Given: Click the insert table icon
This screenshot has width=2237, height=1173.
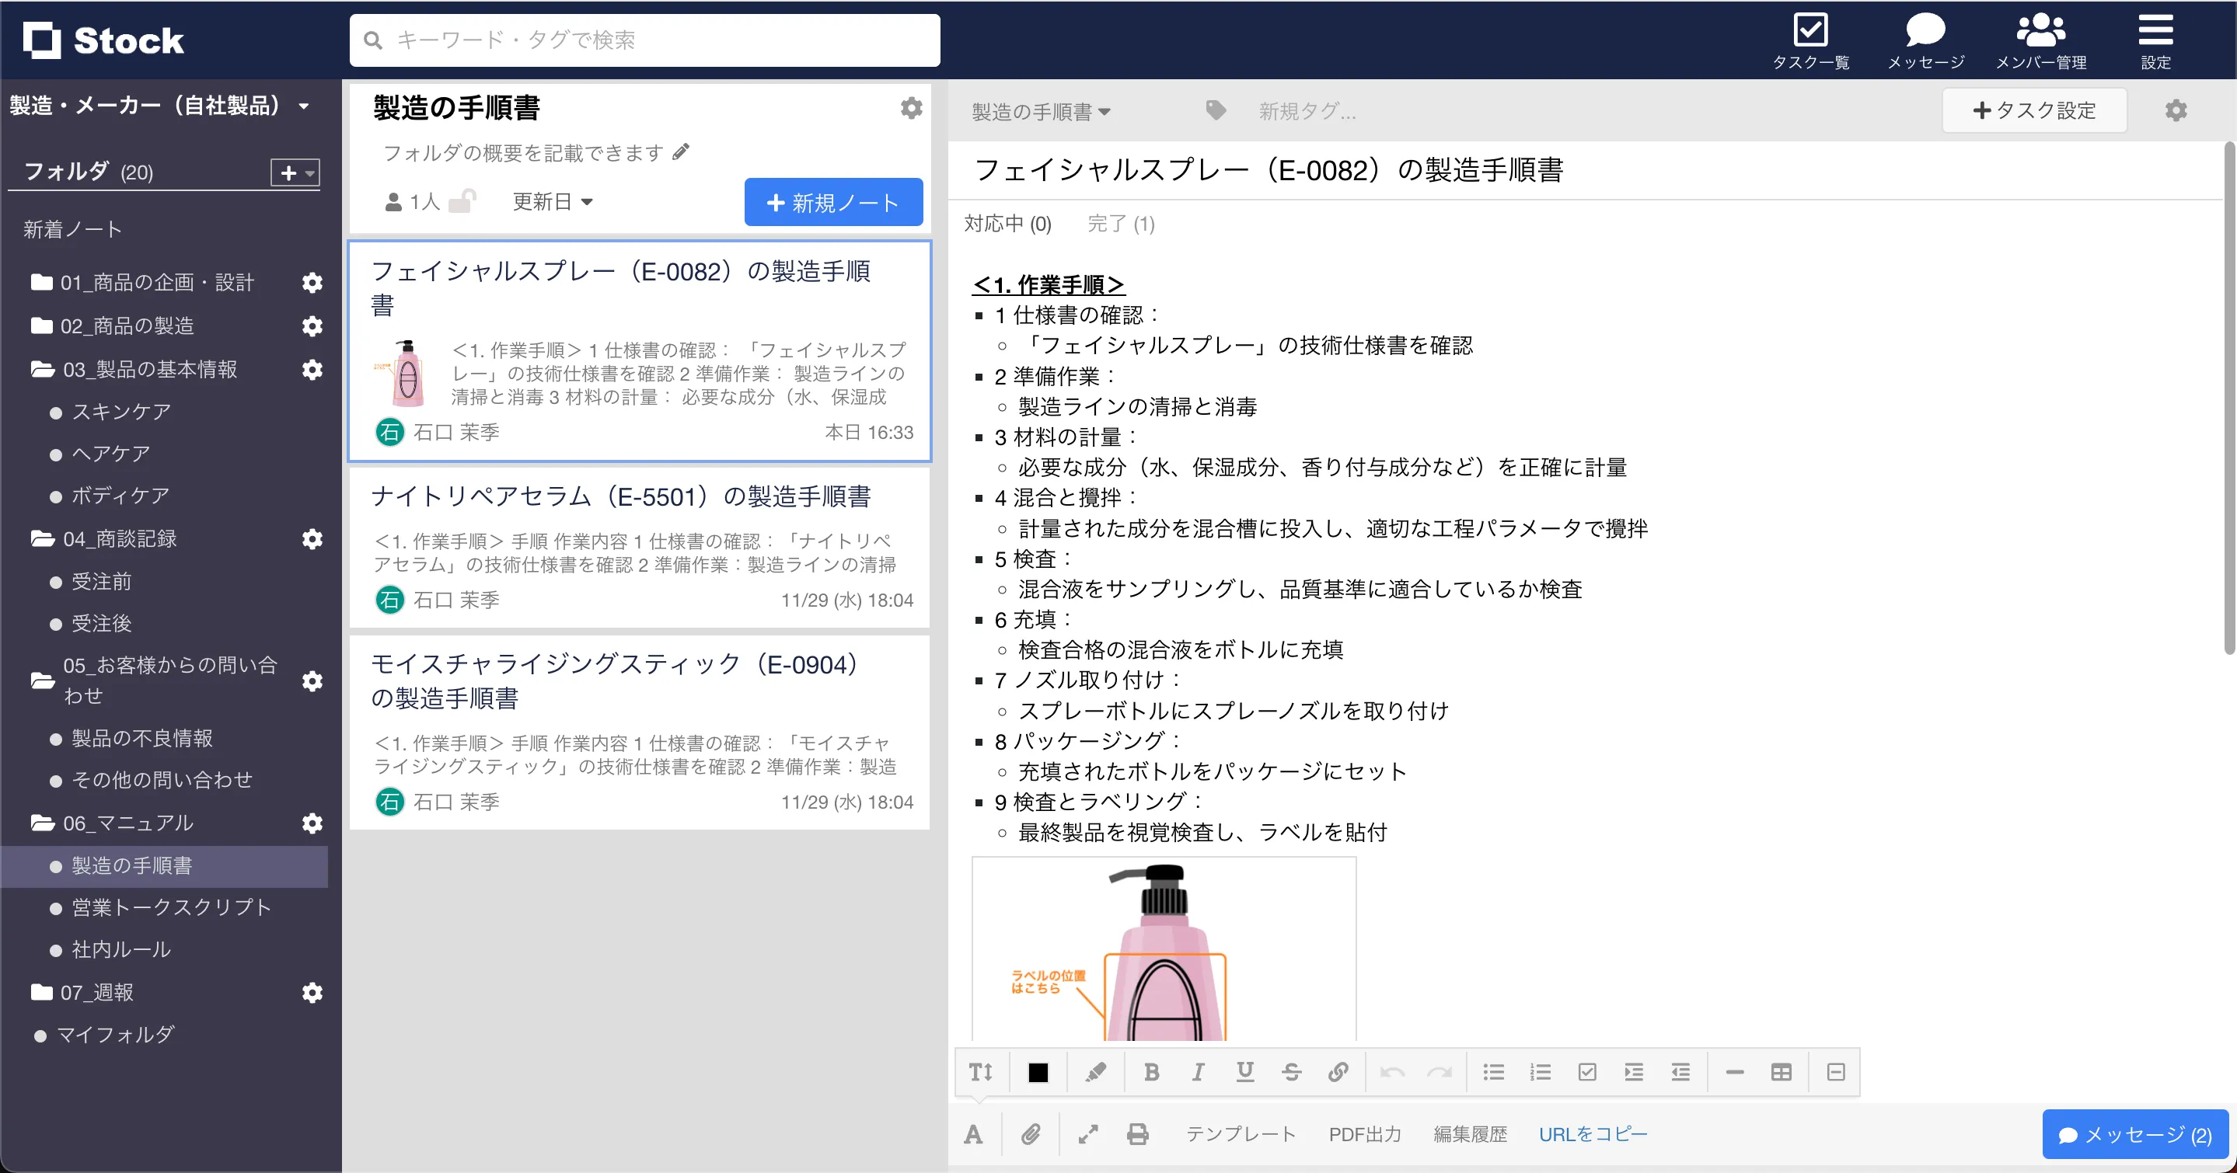Looking at the screenshot, I should tap(1781, 1071).
